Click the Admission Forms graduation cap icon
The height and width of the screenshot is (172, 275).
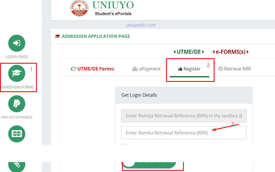pyautogui.click(x=17, y=73)
